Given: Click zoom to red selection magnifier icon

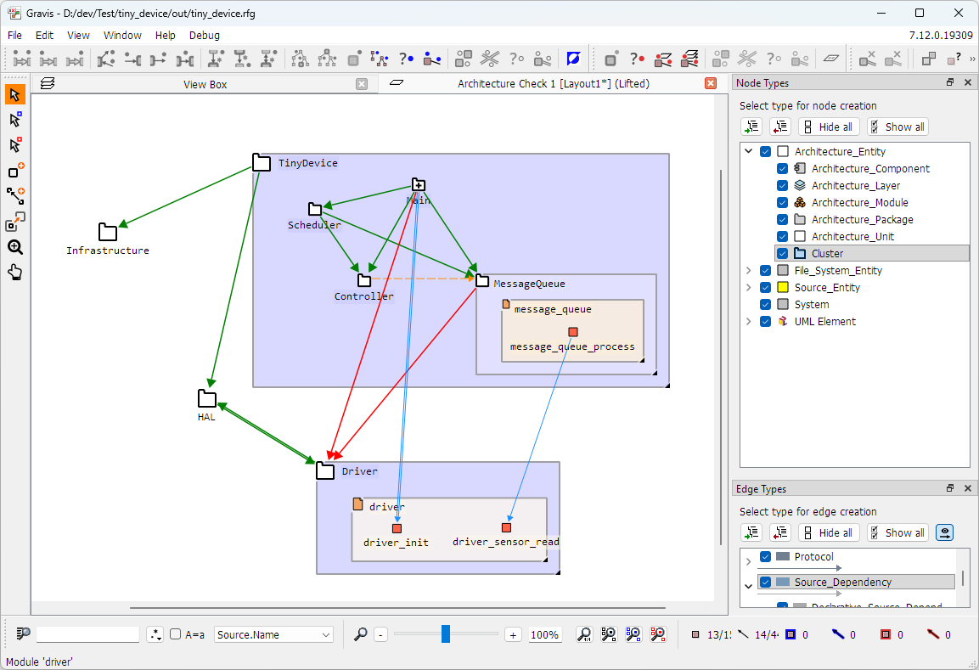Looking at the screenshot, I should click(658, 634).
